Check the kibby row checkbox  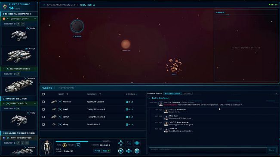[43, 124]
